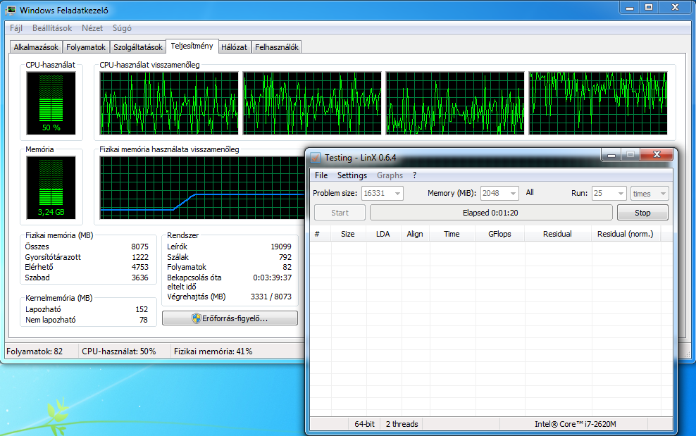Click the Nem lapozható value 78
This screenshot has width=696, height=436.
click(x=144, y=320)
